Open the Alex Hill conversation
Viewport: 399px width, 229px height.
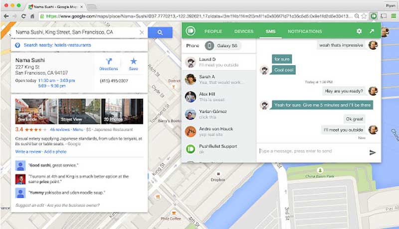[x=219, y=97]
